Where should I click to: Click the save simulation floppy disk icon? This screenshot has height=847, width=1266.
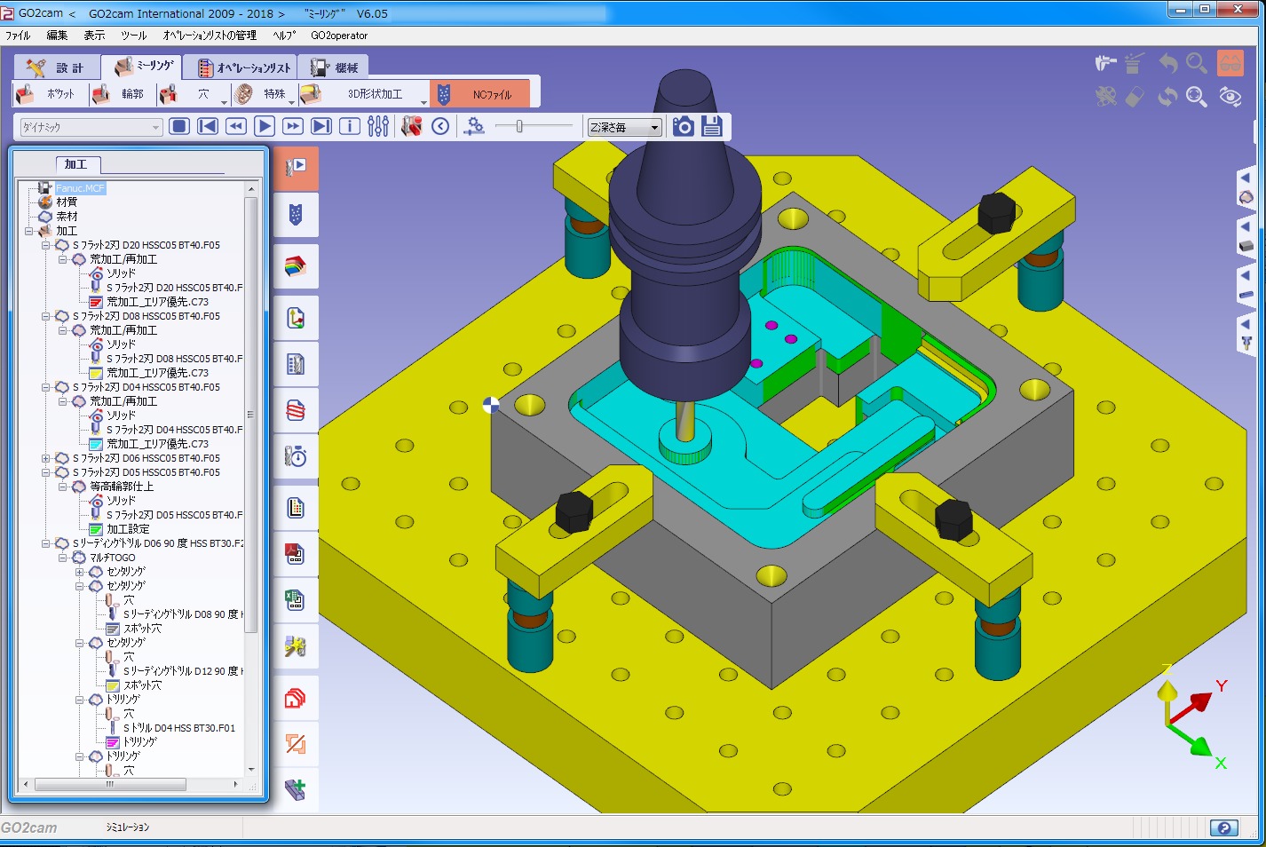tap(712, 126)
